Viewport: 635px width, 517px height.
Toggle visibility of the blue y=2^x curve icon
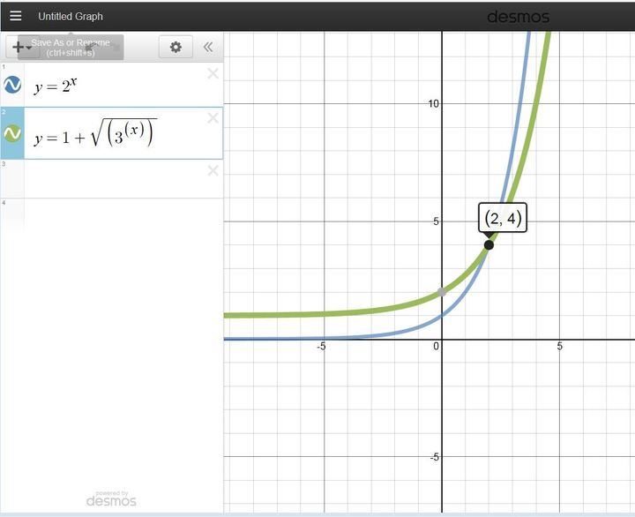click(x=12, y=85)
